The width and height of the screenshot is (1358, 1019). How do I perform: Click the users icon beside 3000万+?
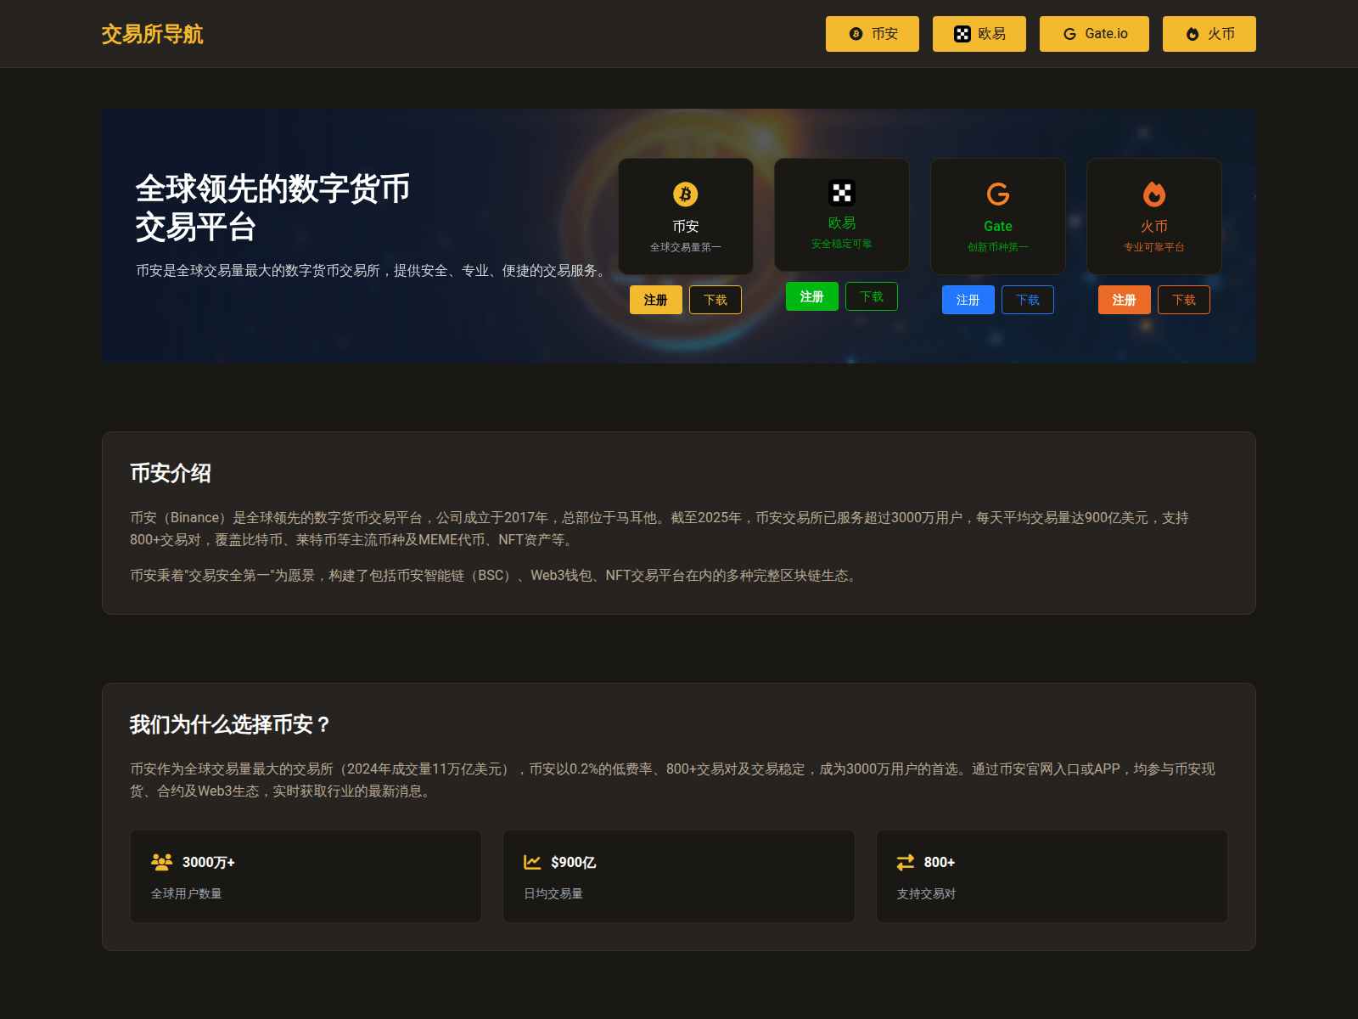161,862
